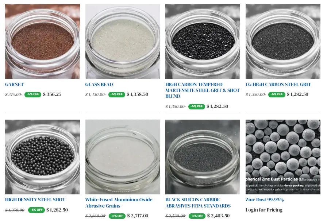Image resolution: width=327 pixels, height=221 pixels.
Task: View the White Fused Aluminium Oxide photo
Action: [x=123, y=157]
